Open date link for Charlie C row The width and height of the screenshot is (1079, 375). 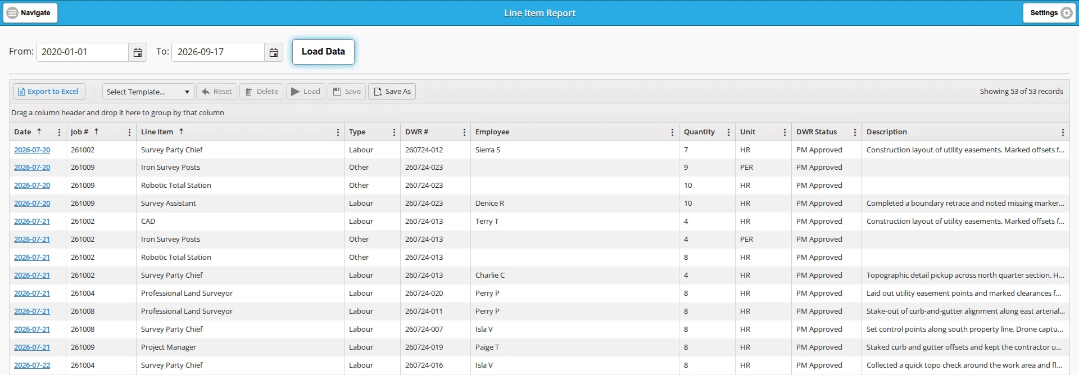coord(32,275)
